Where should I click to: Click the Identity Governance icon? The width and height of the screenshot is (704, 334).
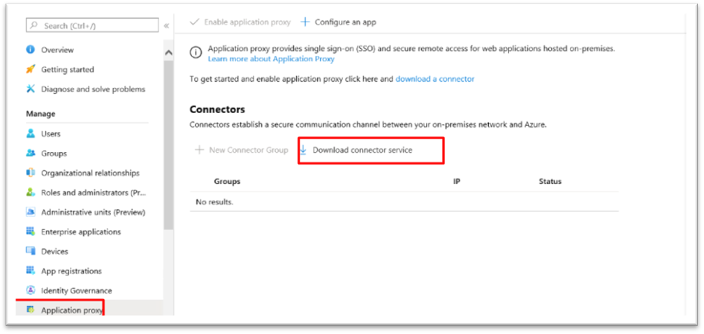coord(31,290)
